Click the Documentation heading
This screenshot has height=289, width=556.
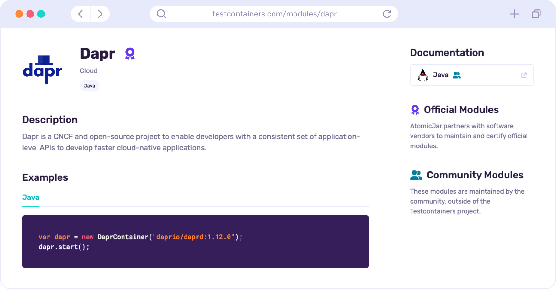point(447,53)
